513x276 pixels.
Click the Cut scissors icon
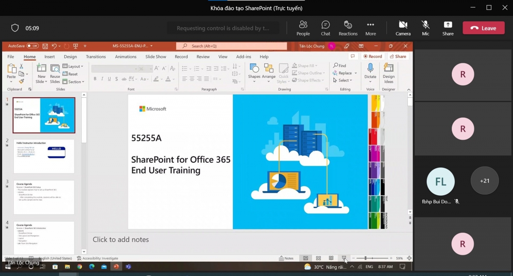(x=21, y=66)
